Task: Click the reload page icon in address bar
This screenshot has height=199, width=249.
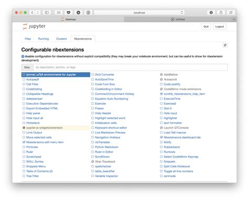Action: (182, 13)
